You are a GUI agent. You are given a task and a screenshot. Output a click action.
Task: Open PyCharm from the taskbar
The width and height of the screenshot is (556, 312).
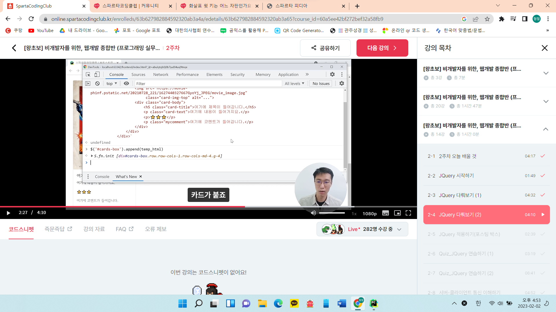tap(374, 304)
